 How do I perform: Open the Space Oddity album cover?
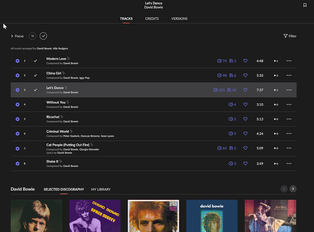pos(95,216)
